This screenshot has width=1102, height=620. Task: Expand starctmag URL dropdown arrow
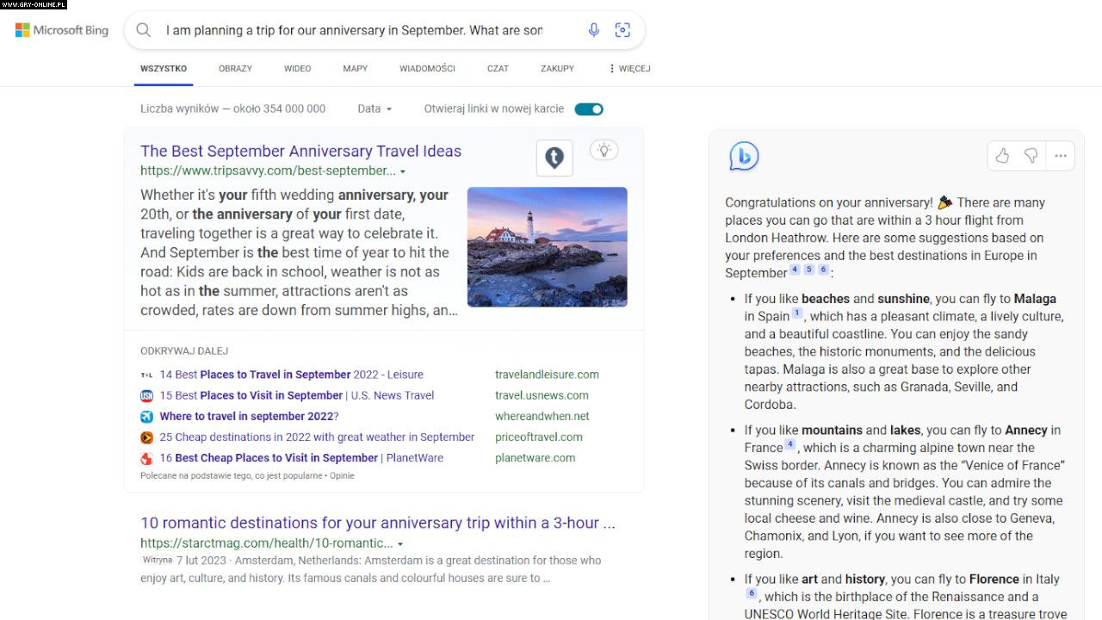point(400,544)
